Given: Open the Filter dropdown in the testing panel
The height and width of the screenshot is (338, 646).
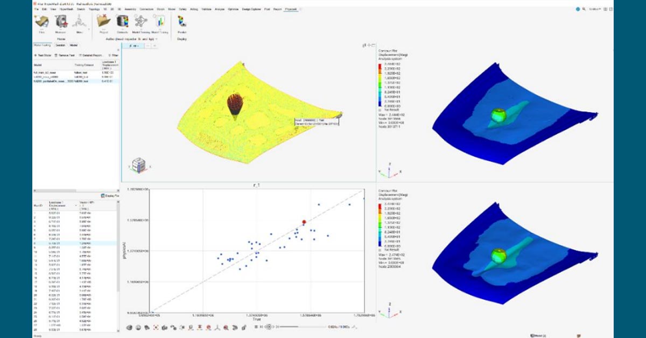Looking at the screenshot, I should pos(114,55).
